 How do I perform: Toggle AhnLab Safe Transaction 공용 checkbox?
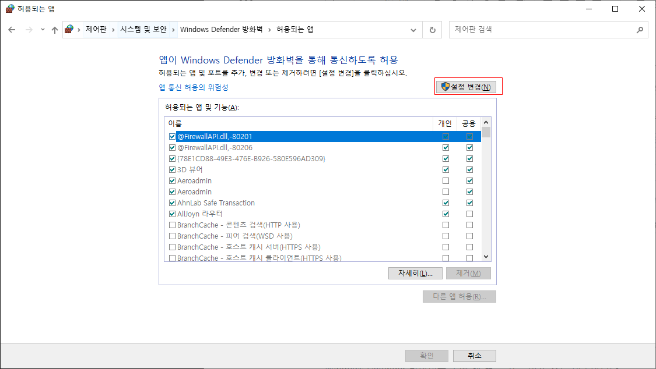tap(469, 203)
